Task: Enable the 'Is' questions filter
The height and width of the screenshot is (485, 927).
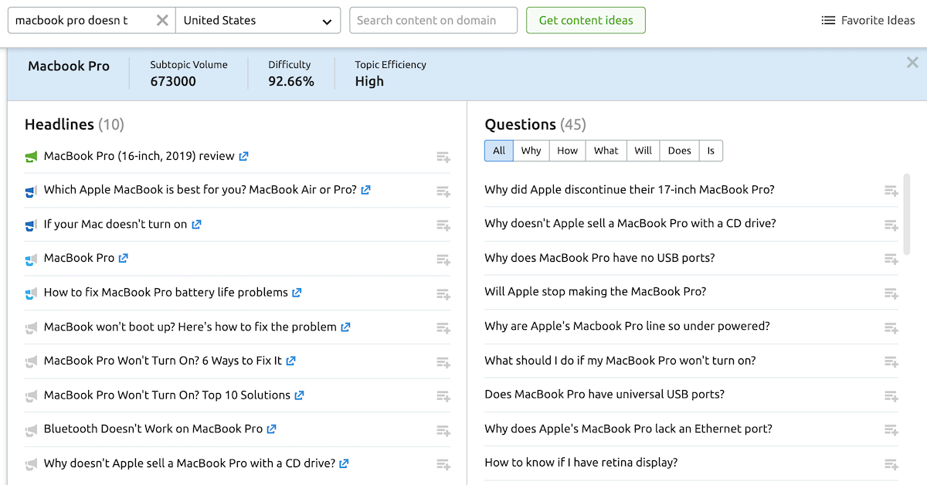Action: click(711, 151)
